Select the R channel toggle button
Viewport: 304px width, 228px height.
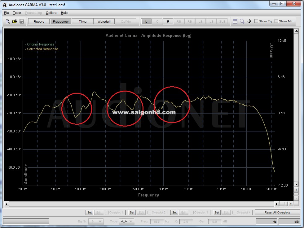pos(168,21)
